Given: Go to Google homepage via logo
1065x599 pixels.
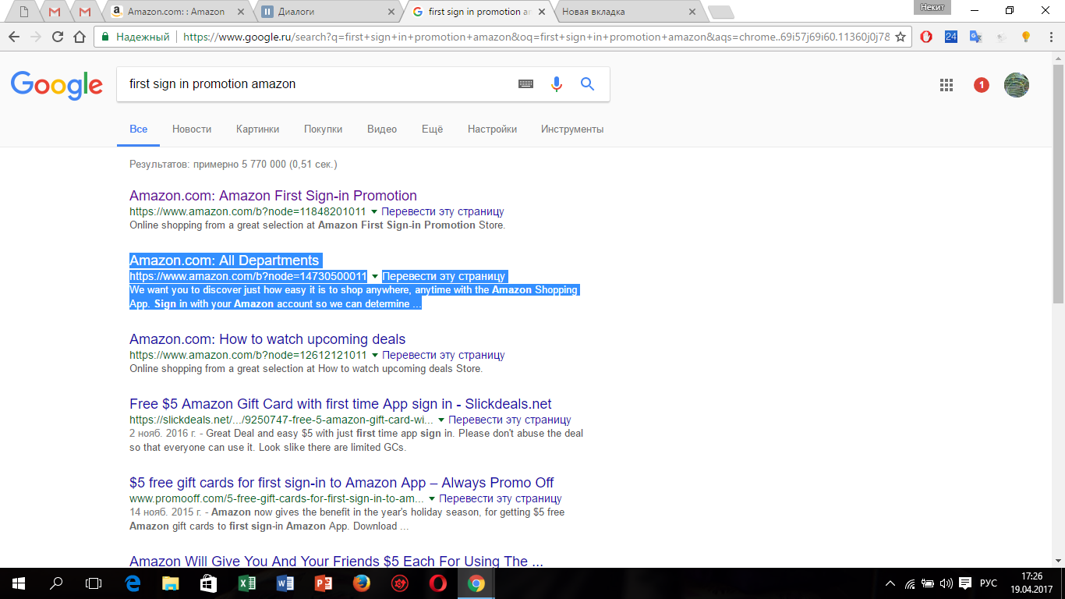Looking at the screenshot, I should 57,85.
